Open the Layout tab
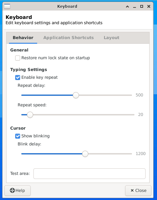Image resolution: width=157 pixels, height=200 pixels. pyautogui.click(x=111, y=38)
